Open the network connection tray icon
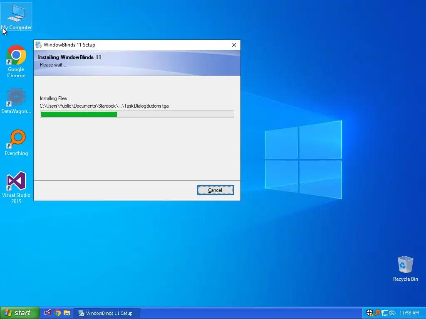The image size is (426, 319). (x=384, y=313)
